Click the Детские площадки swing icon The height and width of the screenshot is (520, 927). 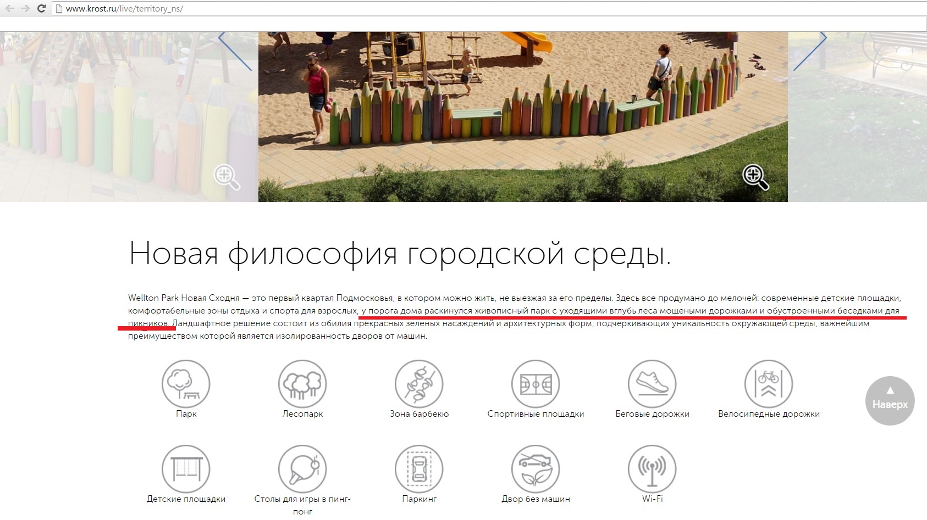click(x=186, y=469)
